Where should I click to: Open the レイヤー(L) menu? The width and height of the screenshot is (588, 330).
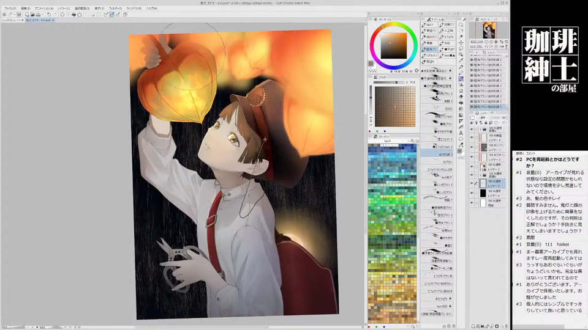click(x=64, y=8)
